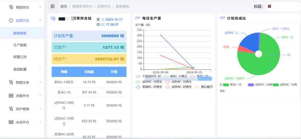Click the green data point on 2024-09-05
The width and height of the screenshot is (301, 139).
click(x=194, y=67)
